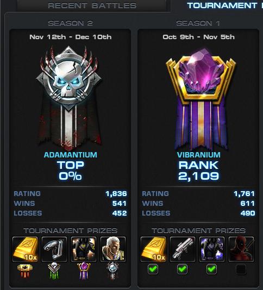
Task: Toggle green checkmark under Season 1 uniform prize
Action: pyautogui.click(x=211, y=269)
